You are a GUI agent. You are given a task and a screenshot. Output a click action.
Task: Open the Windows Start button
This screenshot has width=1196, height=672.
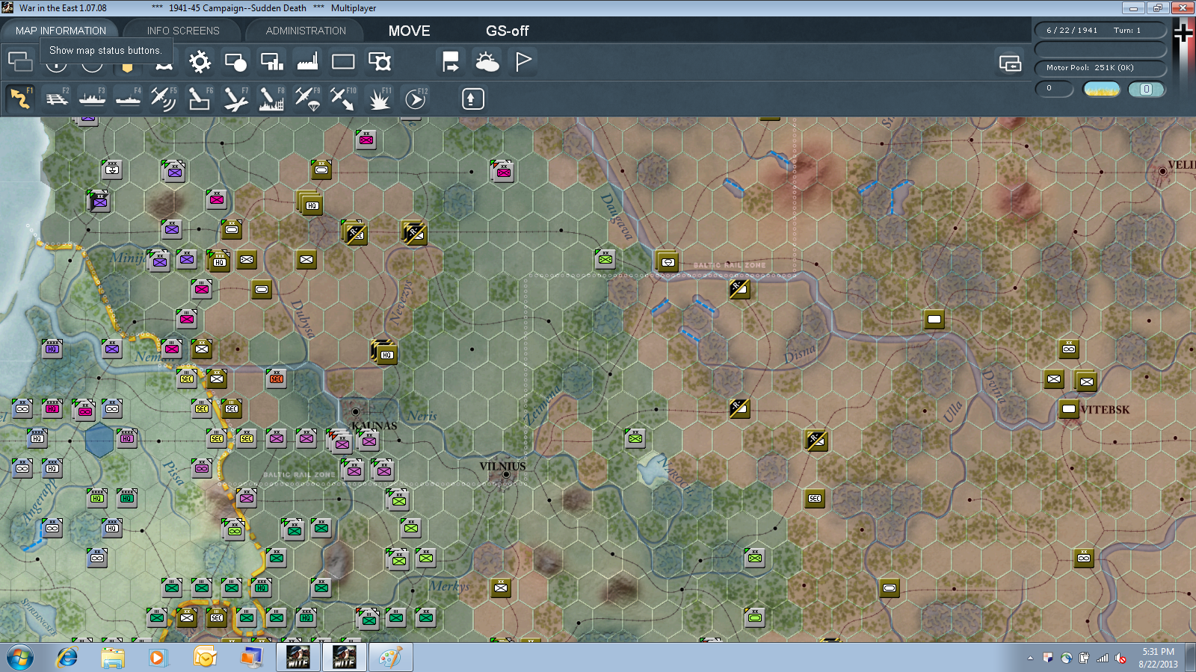(20, 658)
